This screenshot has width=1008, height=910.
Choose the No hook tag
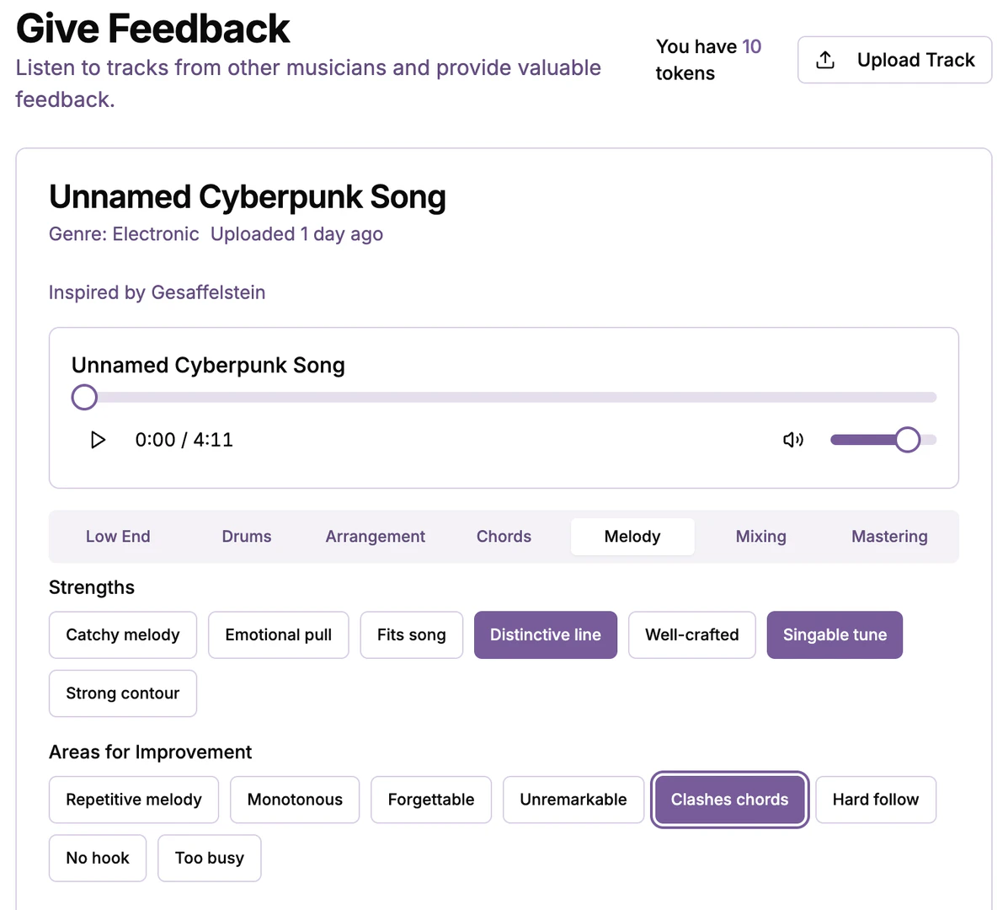coord(98,858)
